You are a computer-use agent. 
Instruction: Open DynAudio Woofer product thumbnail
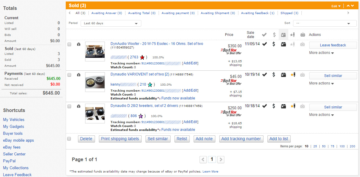pyautogui.click(x=95, y=51)
